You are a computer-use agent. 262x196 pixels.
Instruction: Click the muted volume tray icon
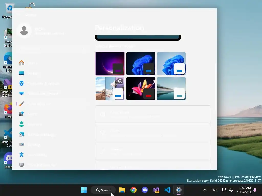[x=231, y=190]
